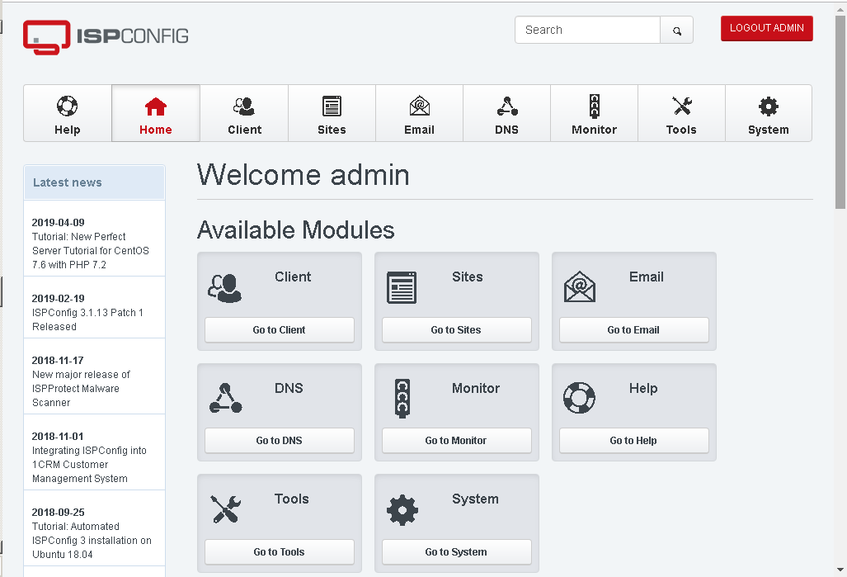The width and height of the screenshot is (847, 577).
Task: Click the System module card gear icon
Action: [402, 510]
